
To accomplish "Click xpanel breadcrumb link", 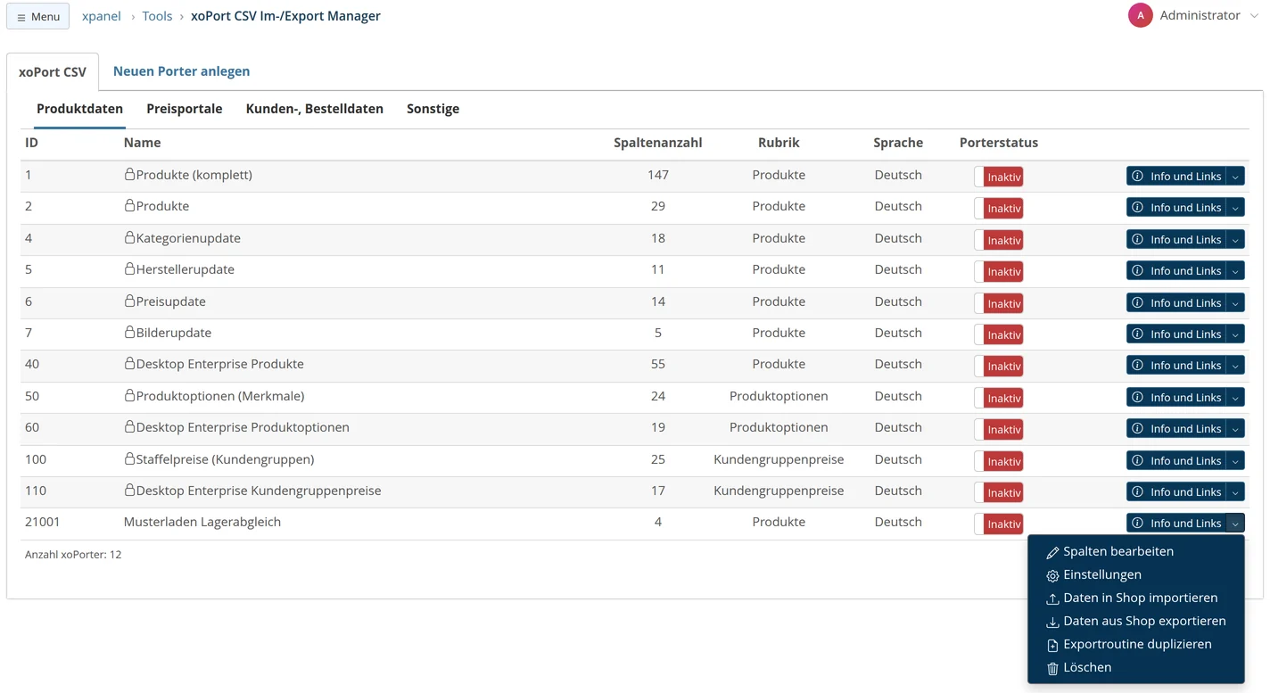I will point(102,16).
